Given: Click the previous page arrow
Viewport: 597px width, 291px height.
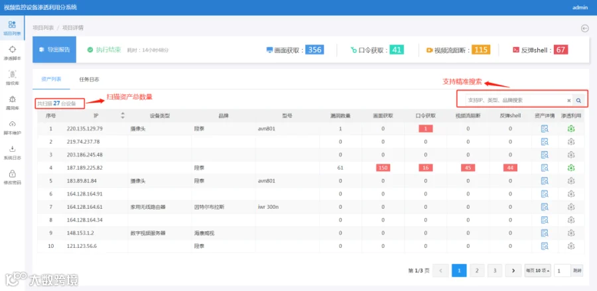Looking at the screenshot, I should click(x=441, y=270).
